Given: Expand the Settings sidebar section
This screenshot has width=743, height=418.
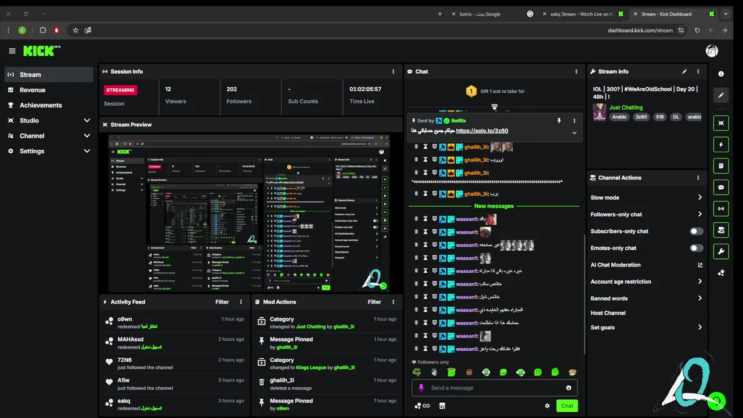Looking at the screenshot, I should click(x=49, y=151).
